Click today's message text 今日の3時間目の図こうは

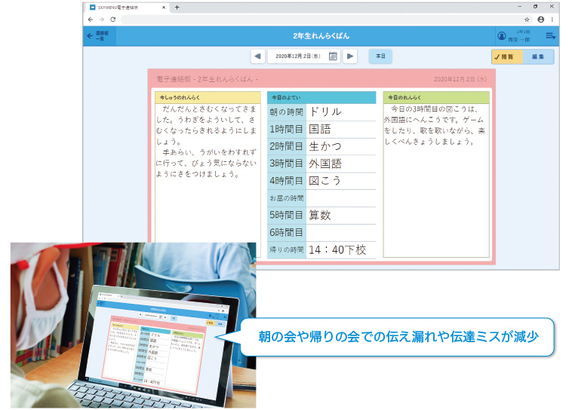point(435,125)
